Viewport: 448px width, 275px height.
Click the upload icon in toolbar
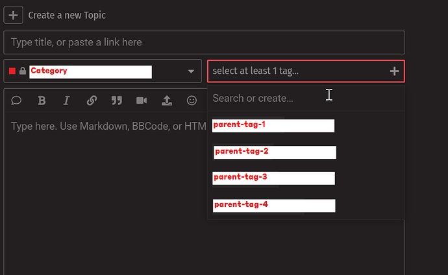click(x=167, y=101)
